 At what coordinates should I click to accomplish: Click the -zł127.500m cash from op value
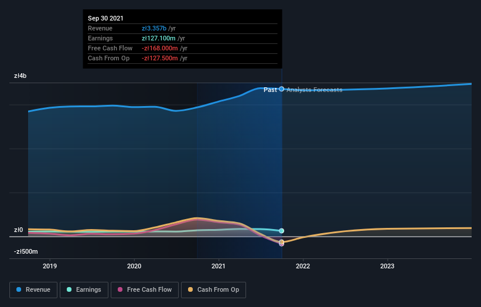(x=160, y=58)
